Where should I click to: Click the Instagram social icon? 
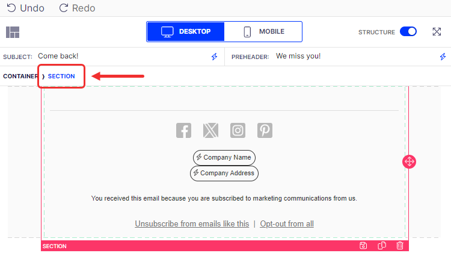238,130
